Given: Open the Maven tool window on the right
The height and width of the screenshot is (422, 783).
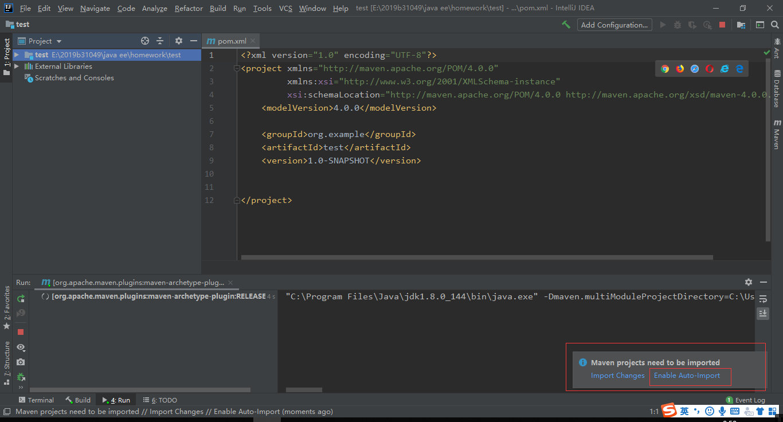Looking at the screenshot, I should click(776, 132).
